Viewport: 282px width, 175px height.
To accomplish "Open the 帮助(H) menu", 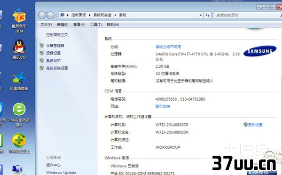I will tap(113, 24).
